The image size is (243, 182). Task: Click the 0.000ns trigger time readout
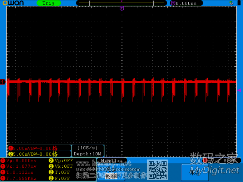point(186,3)
